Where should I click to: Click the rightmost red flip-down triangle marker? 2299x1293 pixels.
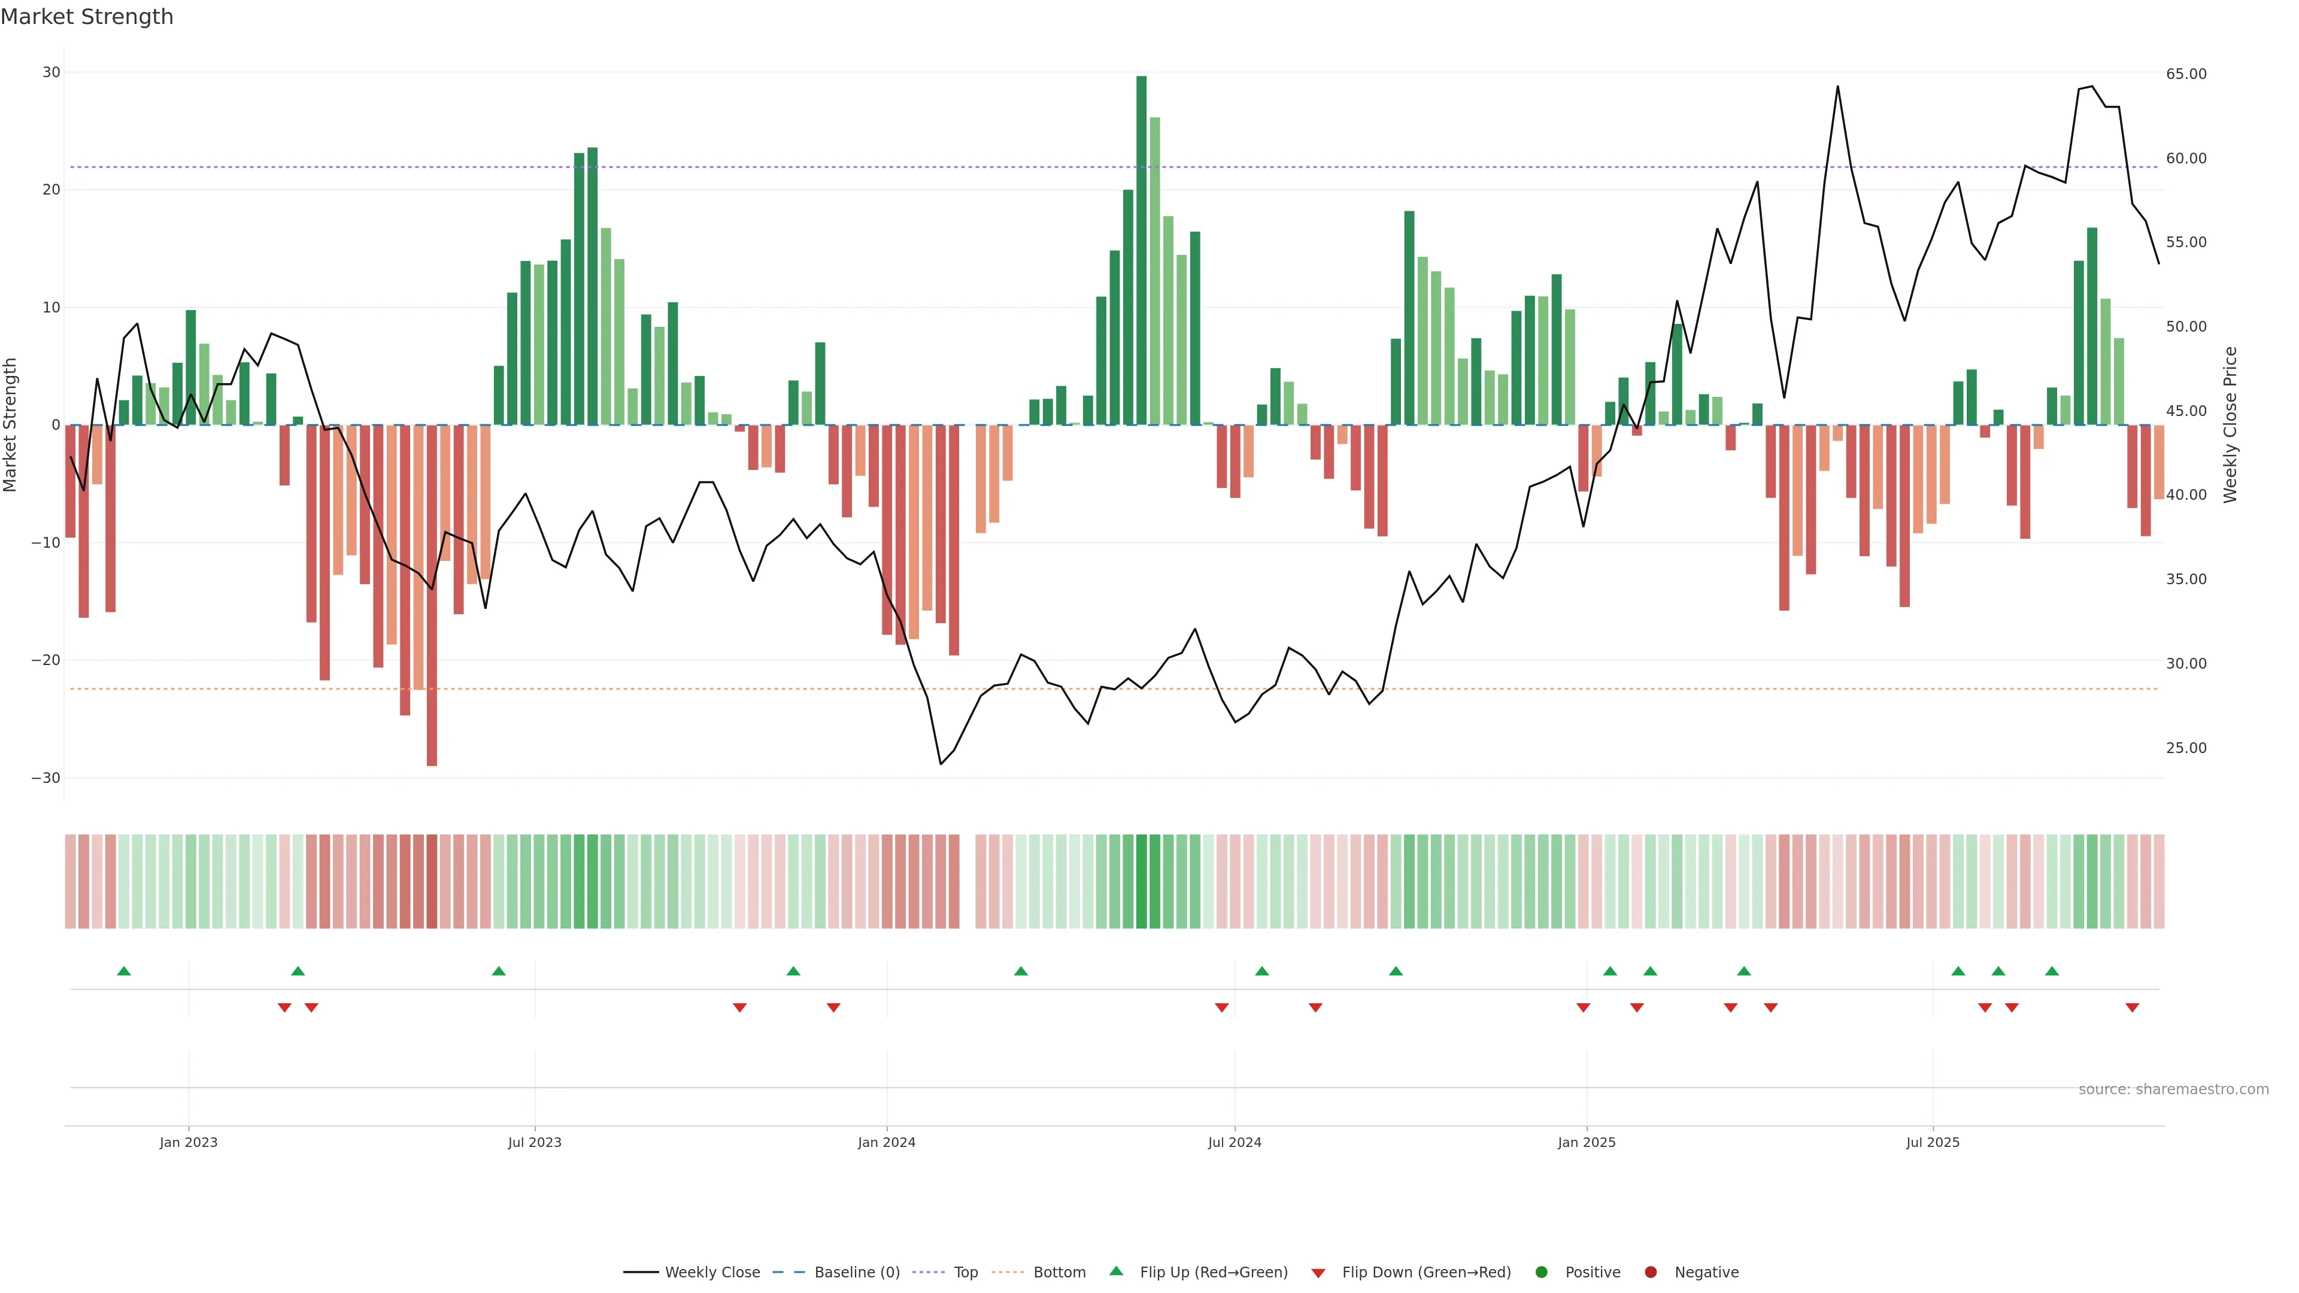[x=2132, y=1007]
